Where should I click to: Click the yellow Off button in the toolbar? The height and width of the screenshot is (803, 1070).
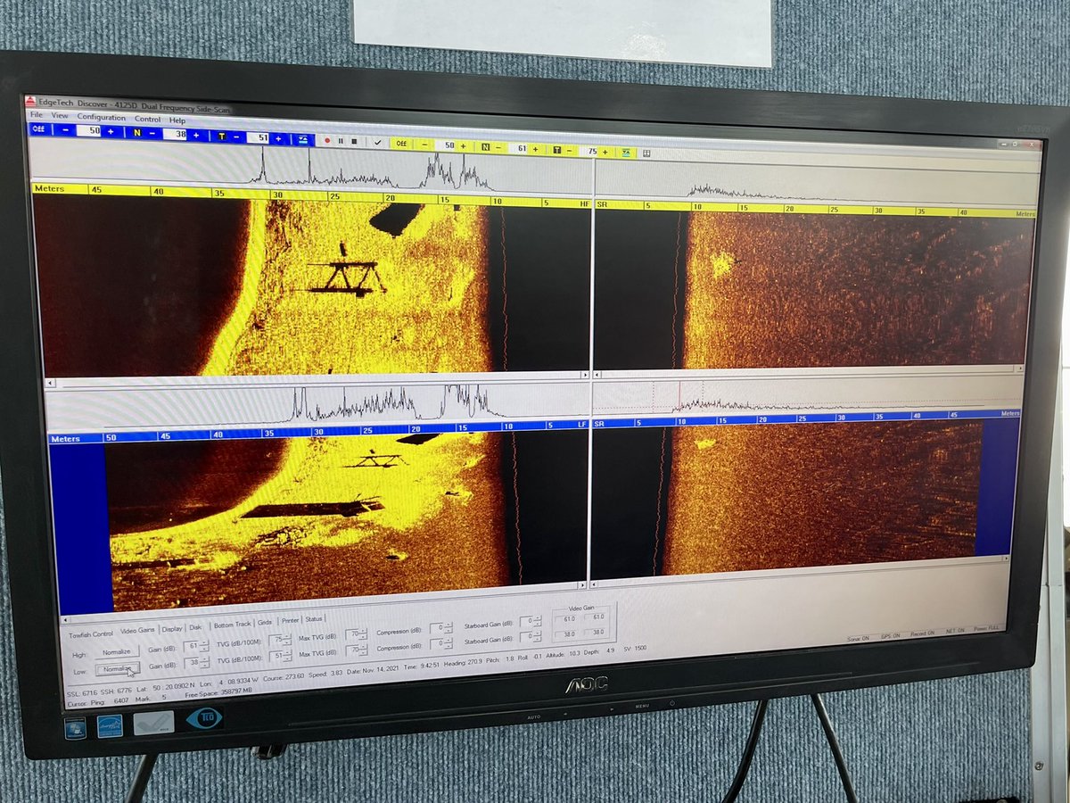(x=401, y=144)
